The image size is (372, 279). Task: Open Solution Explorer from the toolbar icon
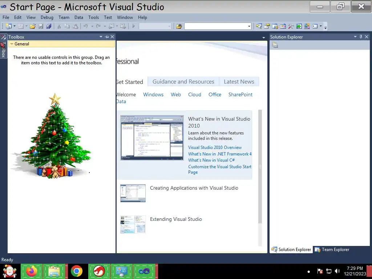point(259,26)
